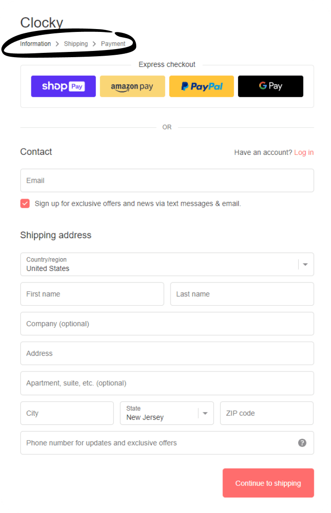Pay with Shop Pay express button

[63, 86]
